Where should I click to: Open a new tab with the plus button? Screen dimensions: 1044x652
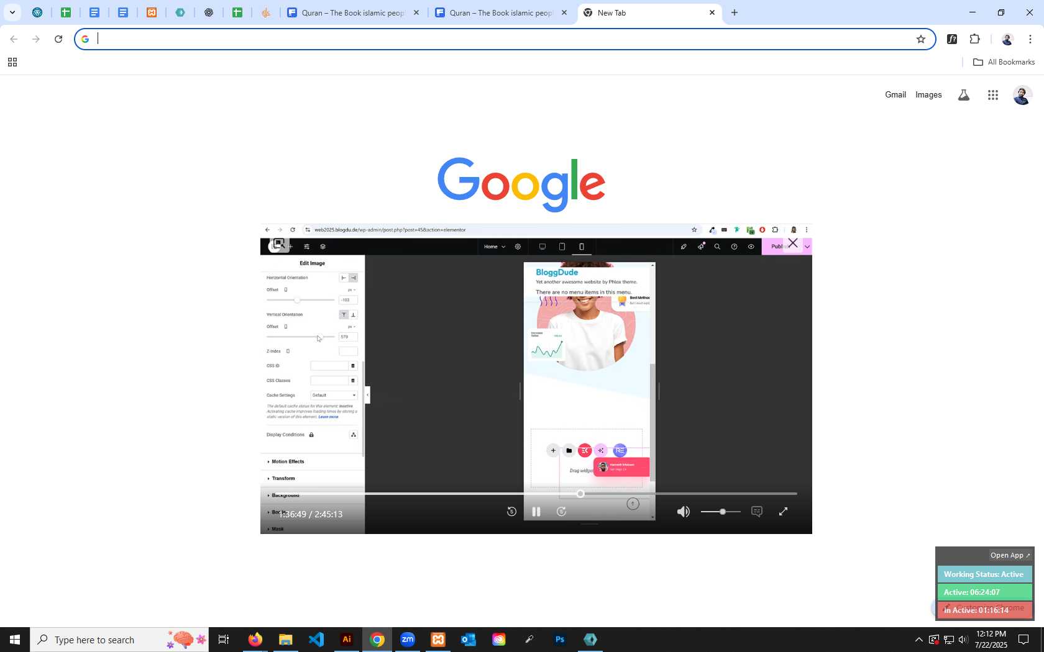pyautogui.click(x=735, y=12)
